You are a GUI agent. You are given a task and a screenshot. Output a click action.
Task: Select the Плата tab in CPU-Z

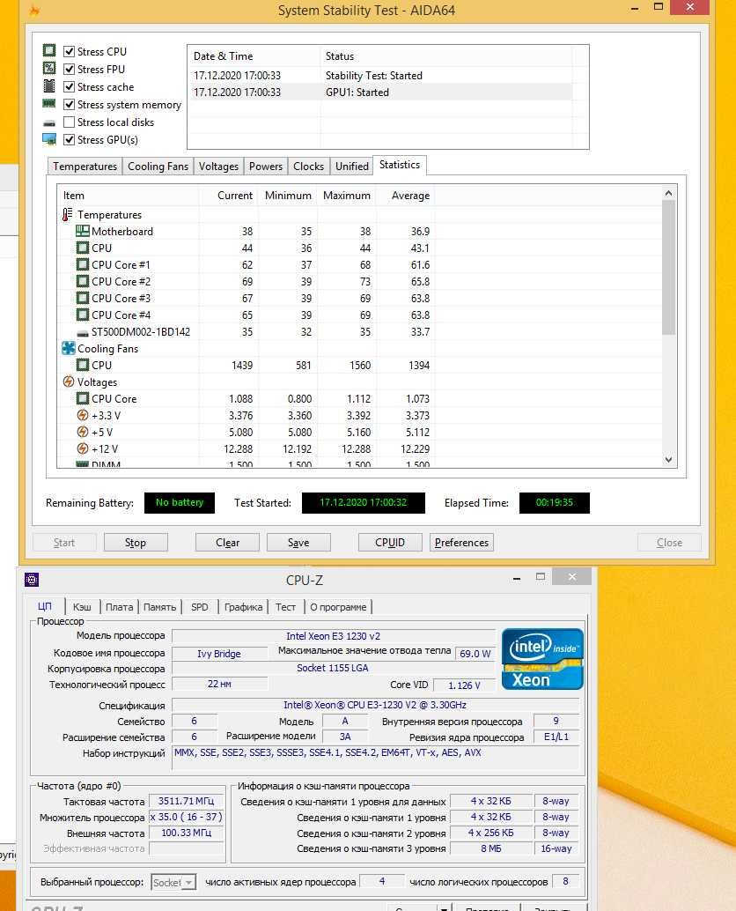coord(119,606)
